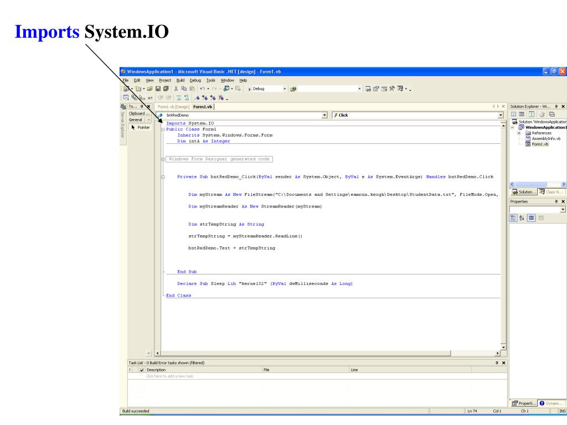Click the Comment Out Lines icon
Viewport: 567px width, 425px height.
(x=179, y=97)
